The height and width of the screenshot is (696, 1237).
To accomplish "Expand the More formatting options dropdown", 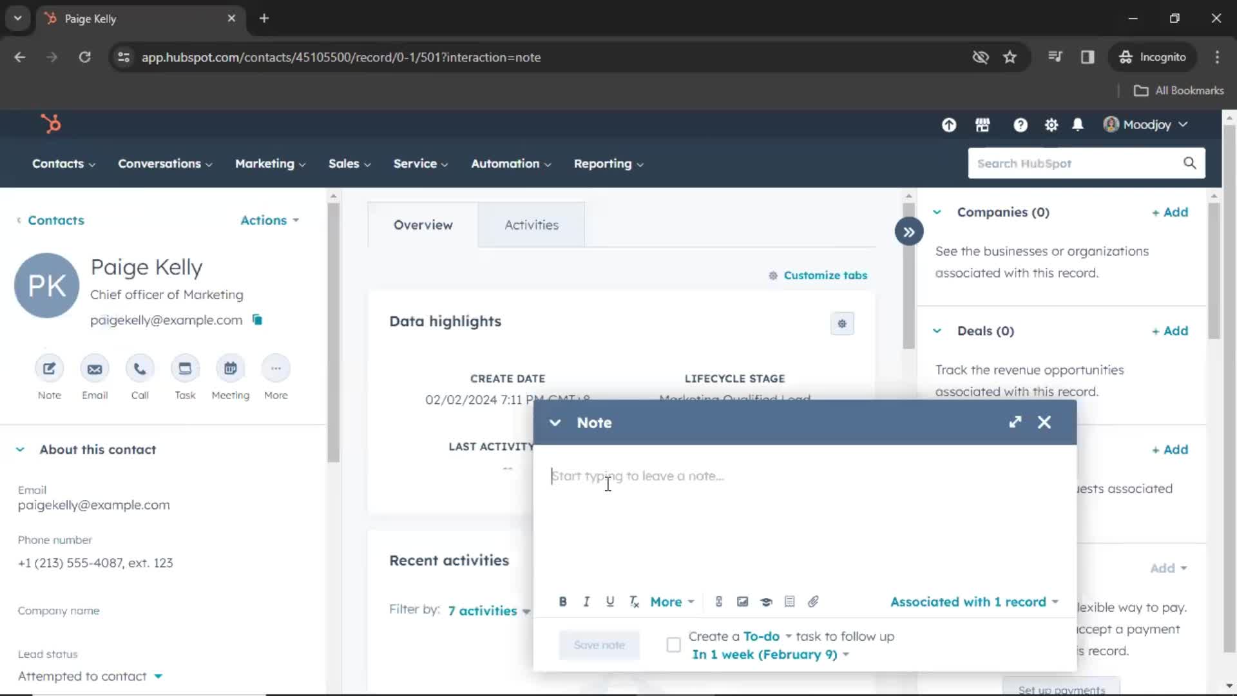I will coord(671,602).
